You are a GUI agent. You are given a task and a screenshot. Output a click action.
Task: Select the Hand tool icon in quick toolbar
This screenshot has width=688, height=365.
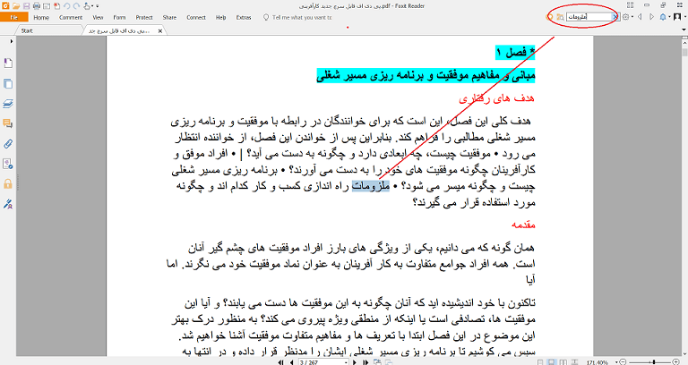pos(86,6)
